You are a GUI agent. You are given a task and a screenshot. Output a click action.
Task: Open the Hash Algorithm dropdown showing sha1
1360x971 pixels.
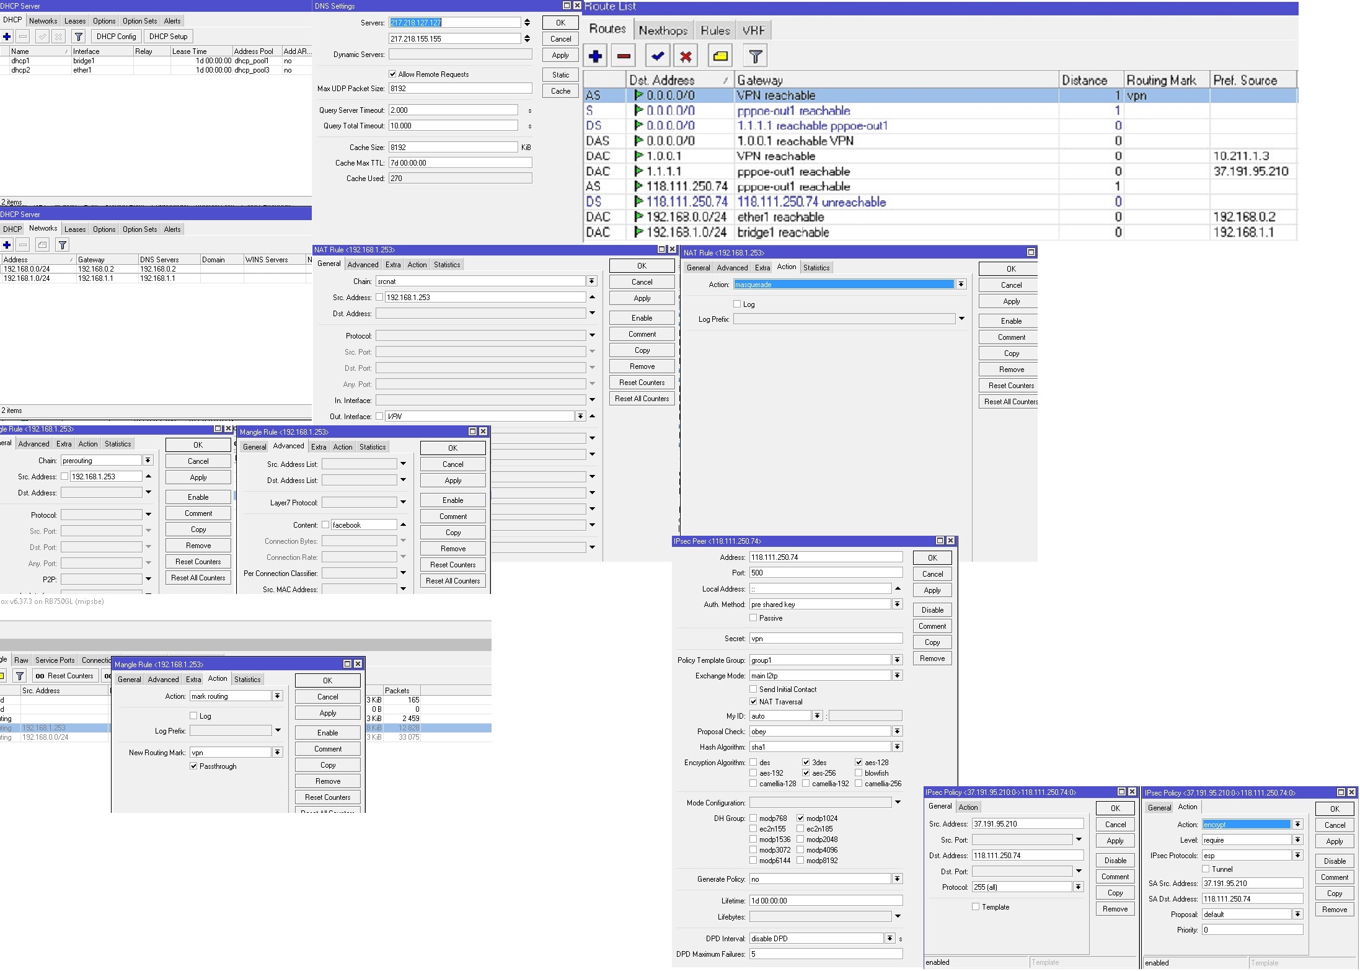click(897, 747)
